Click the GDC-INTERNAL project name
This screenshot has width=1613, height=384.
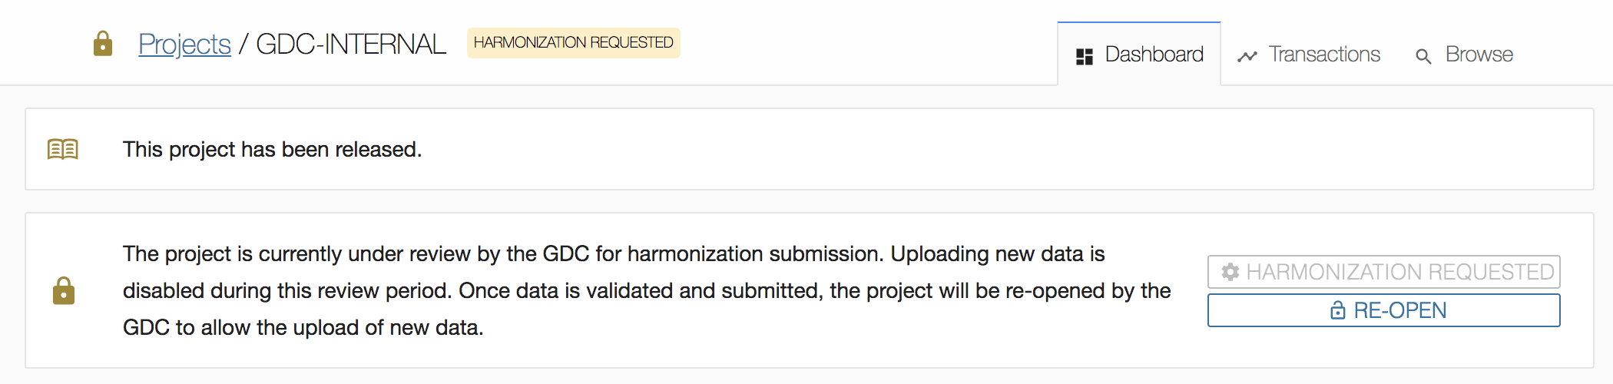[350, 44]
